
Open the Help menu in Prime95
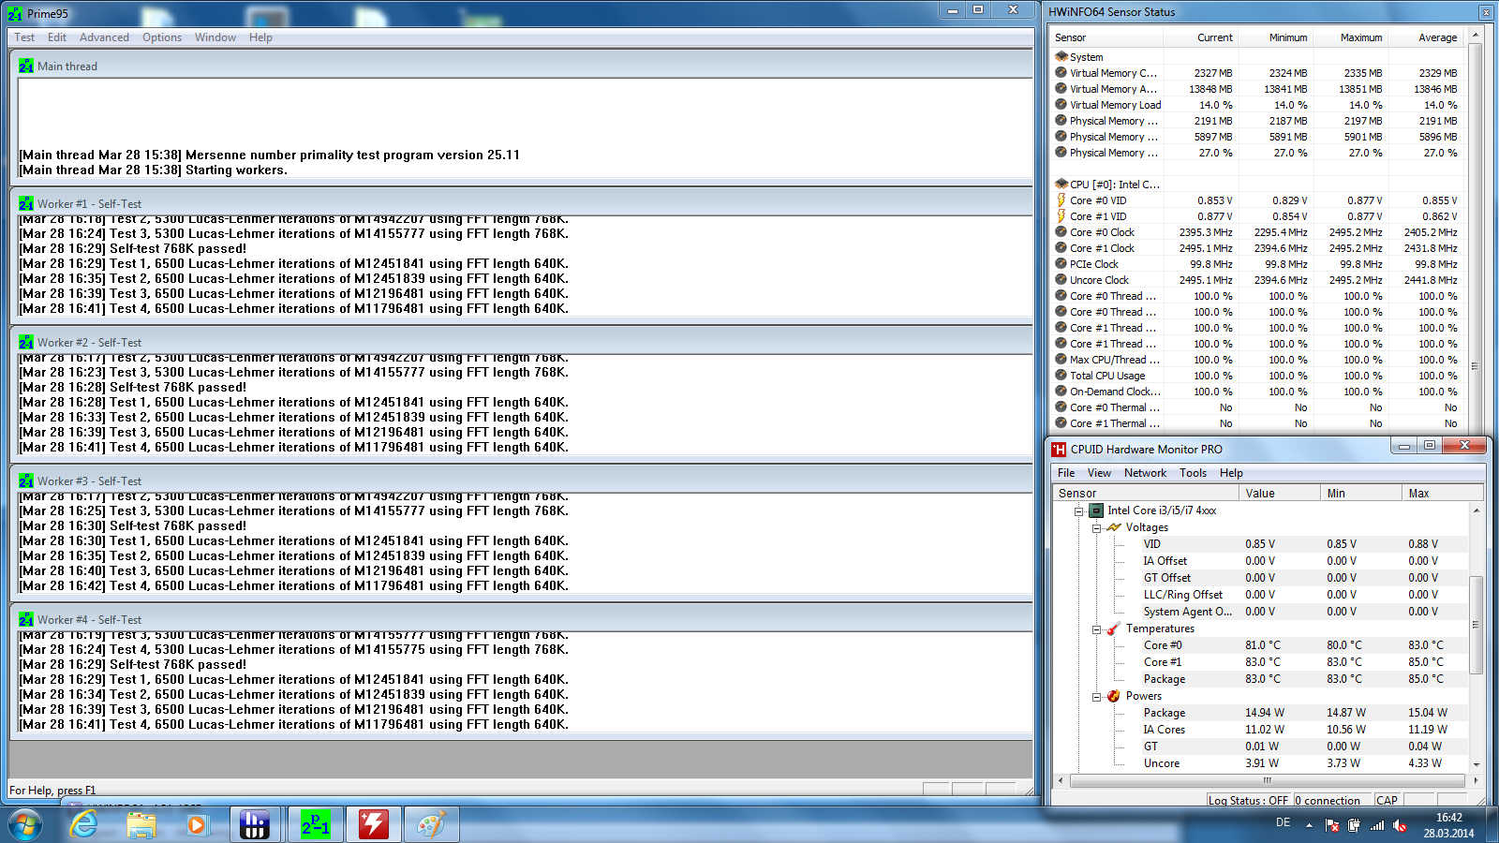click(x=260, y=37)
